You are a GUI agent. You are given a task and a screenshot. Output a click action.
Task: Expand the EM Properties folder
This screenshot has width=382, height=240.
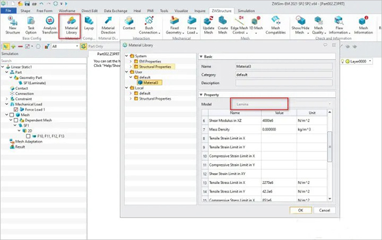coord(132,61)
